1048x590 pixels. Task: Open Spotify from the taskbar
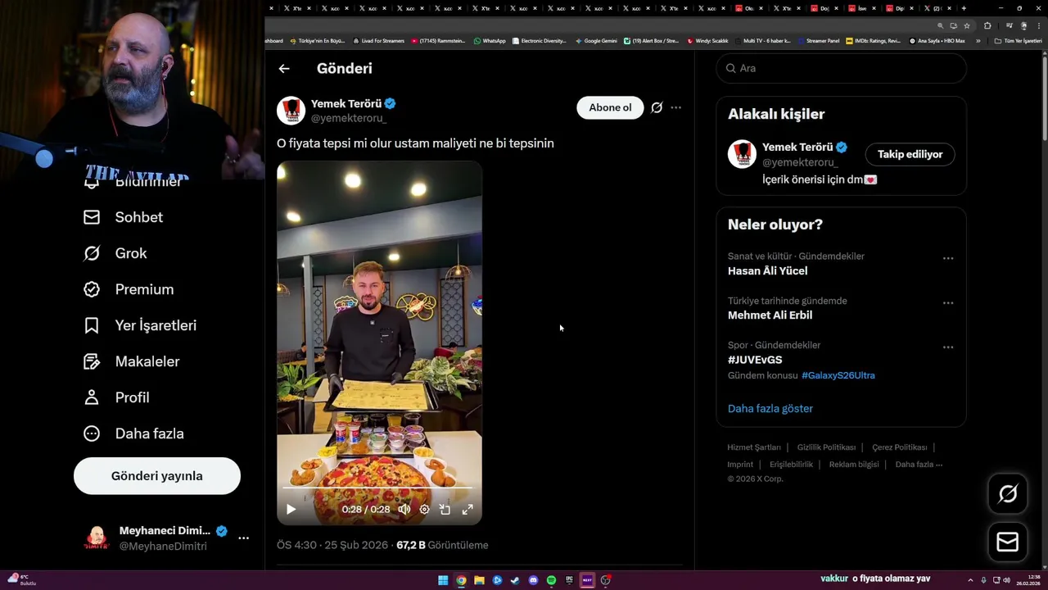[551, 580]
